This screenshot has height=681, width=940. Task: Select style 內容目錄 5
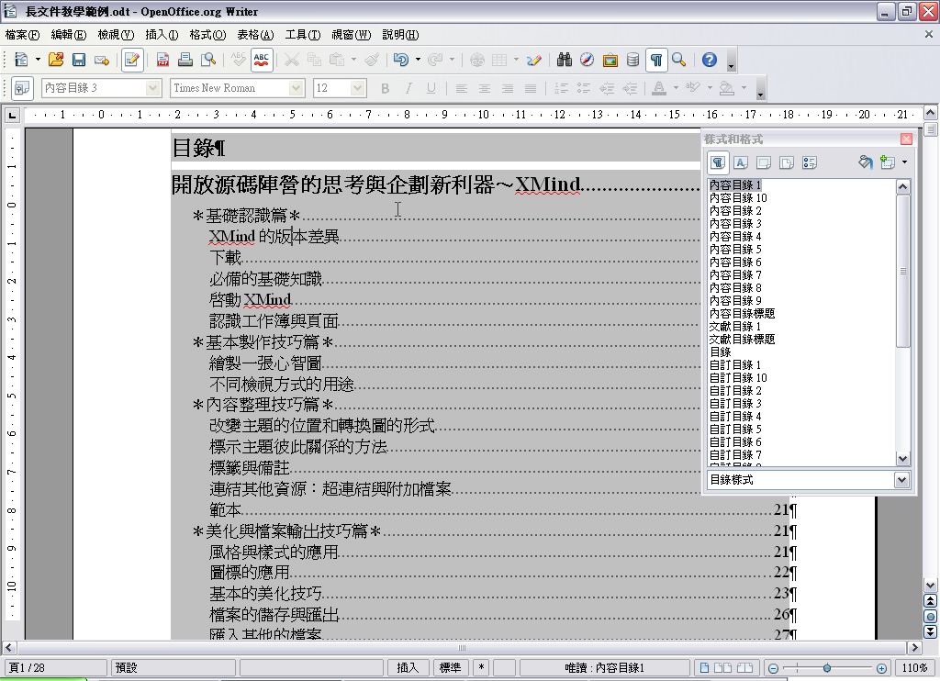pyautogui.click(x=735, y=250)
